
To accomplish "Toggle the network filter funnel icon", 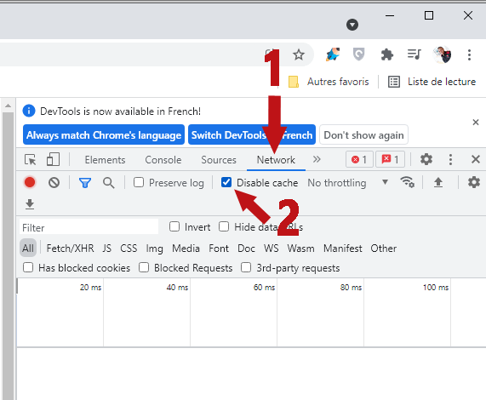I will click(x=85, y=183).
